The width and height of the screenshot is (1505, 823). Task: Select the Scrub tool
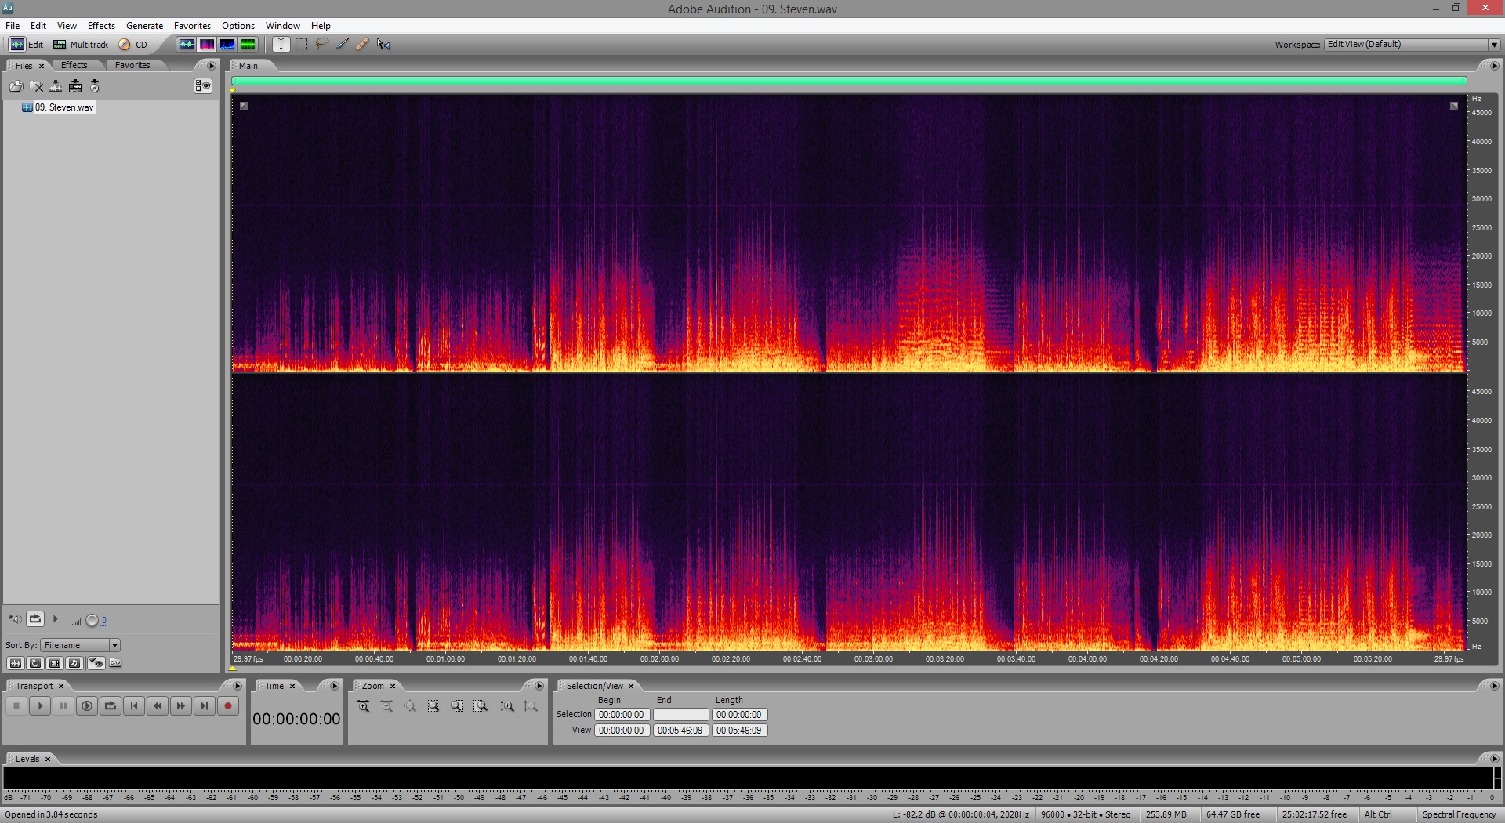pyautogui.click(x=383, y=45)
